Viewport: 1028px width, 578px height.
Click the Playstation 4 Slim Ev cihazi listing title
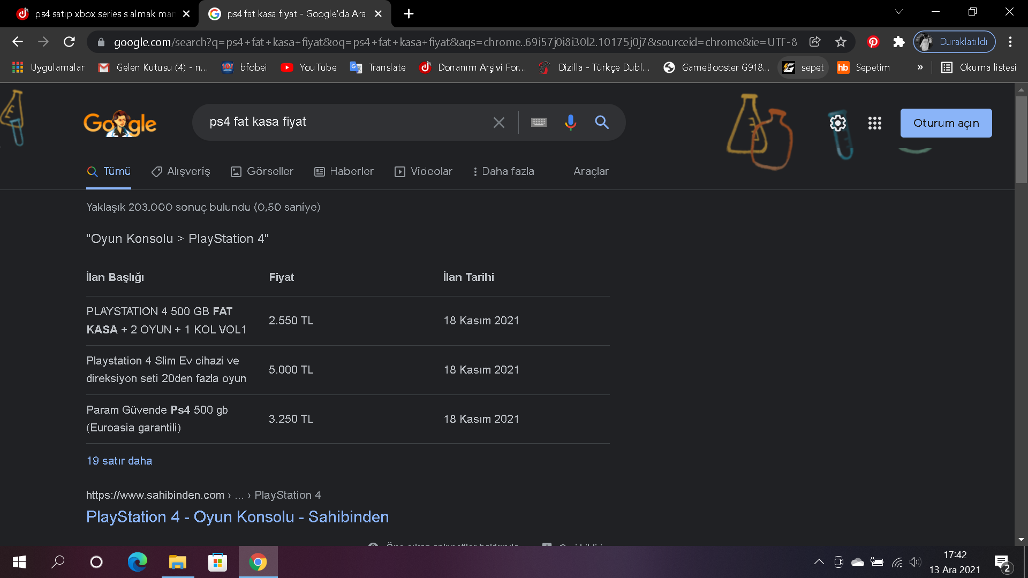[167, 370]
